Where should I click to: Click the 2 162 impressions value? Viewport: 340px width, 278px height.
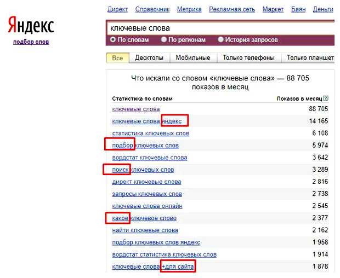(x=320, y=230)
